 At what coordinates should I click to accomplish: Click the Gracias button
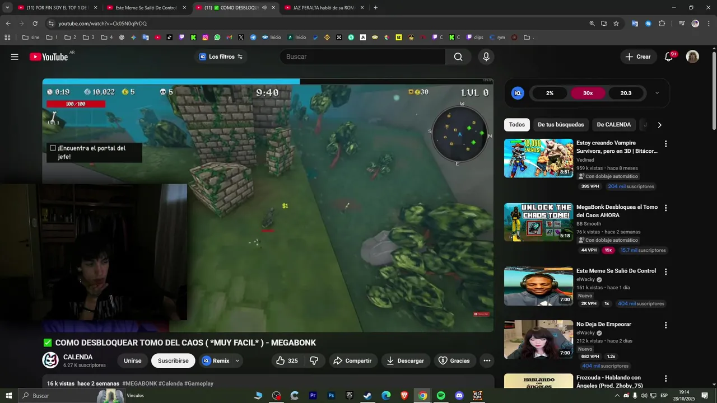(x=454, y=360)
